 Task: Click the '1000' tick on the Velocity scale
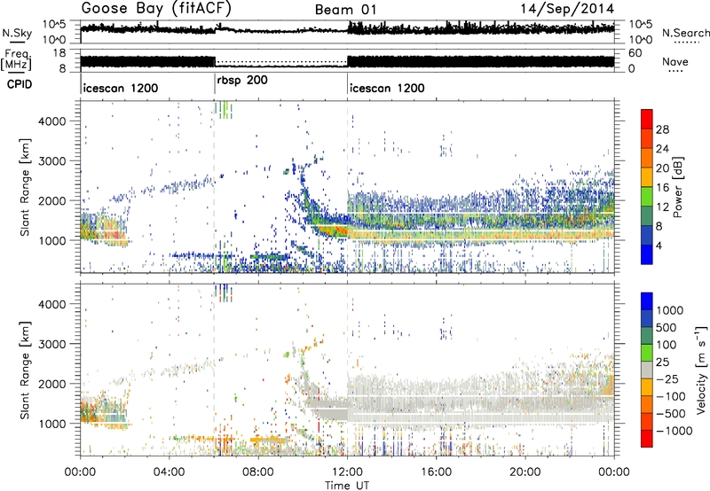click(670, 310)
